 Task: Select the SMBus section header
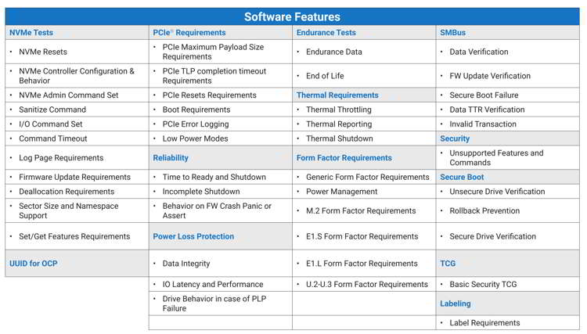tap(452, 33)
